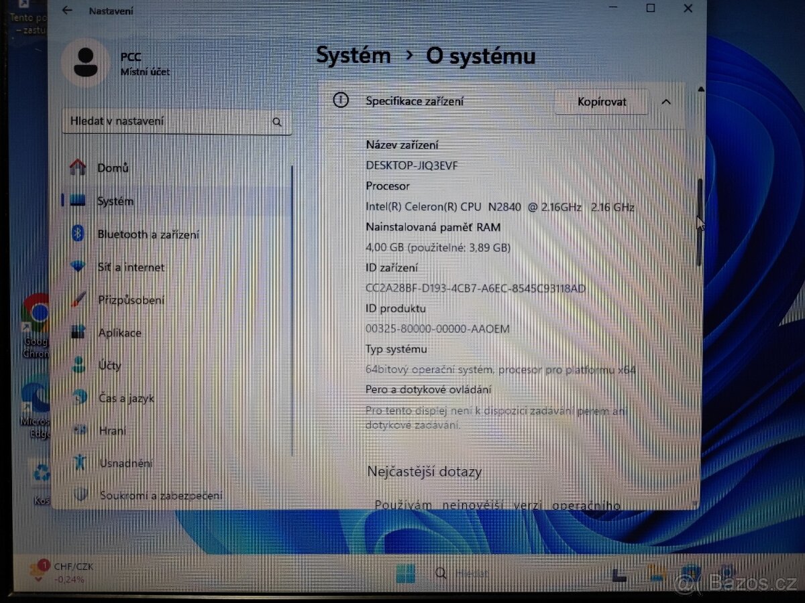
Task: Click the content pane scrollbar thumb
Action: (700, 221)
